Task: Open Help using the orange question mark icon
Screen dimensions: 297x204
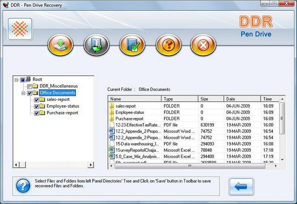Action: 168,45
